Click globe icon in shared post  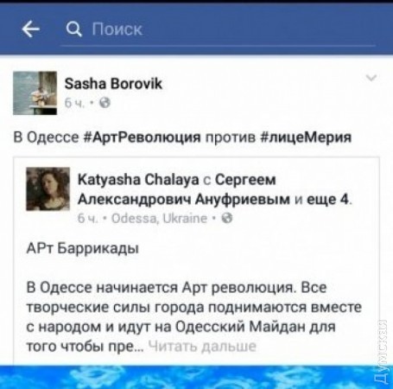pyautogui.click(x=227, y=219)
